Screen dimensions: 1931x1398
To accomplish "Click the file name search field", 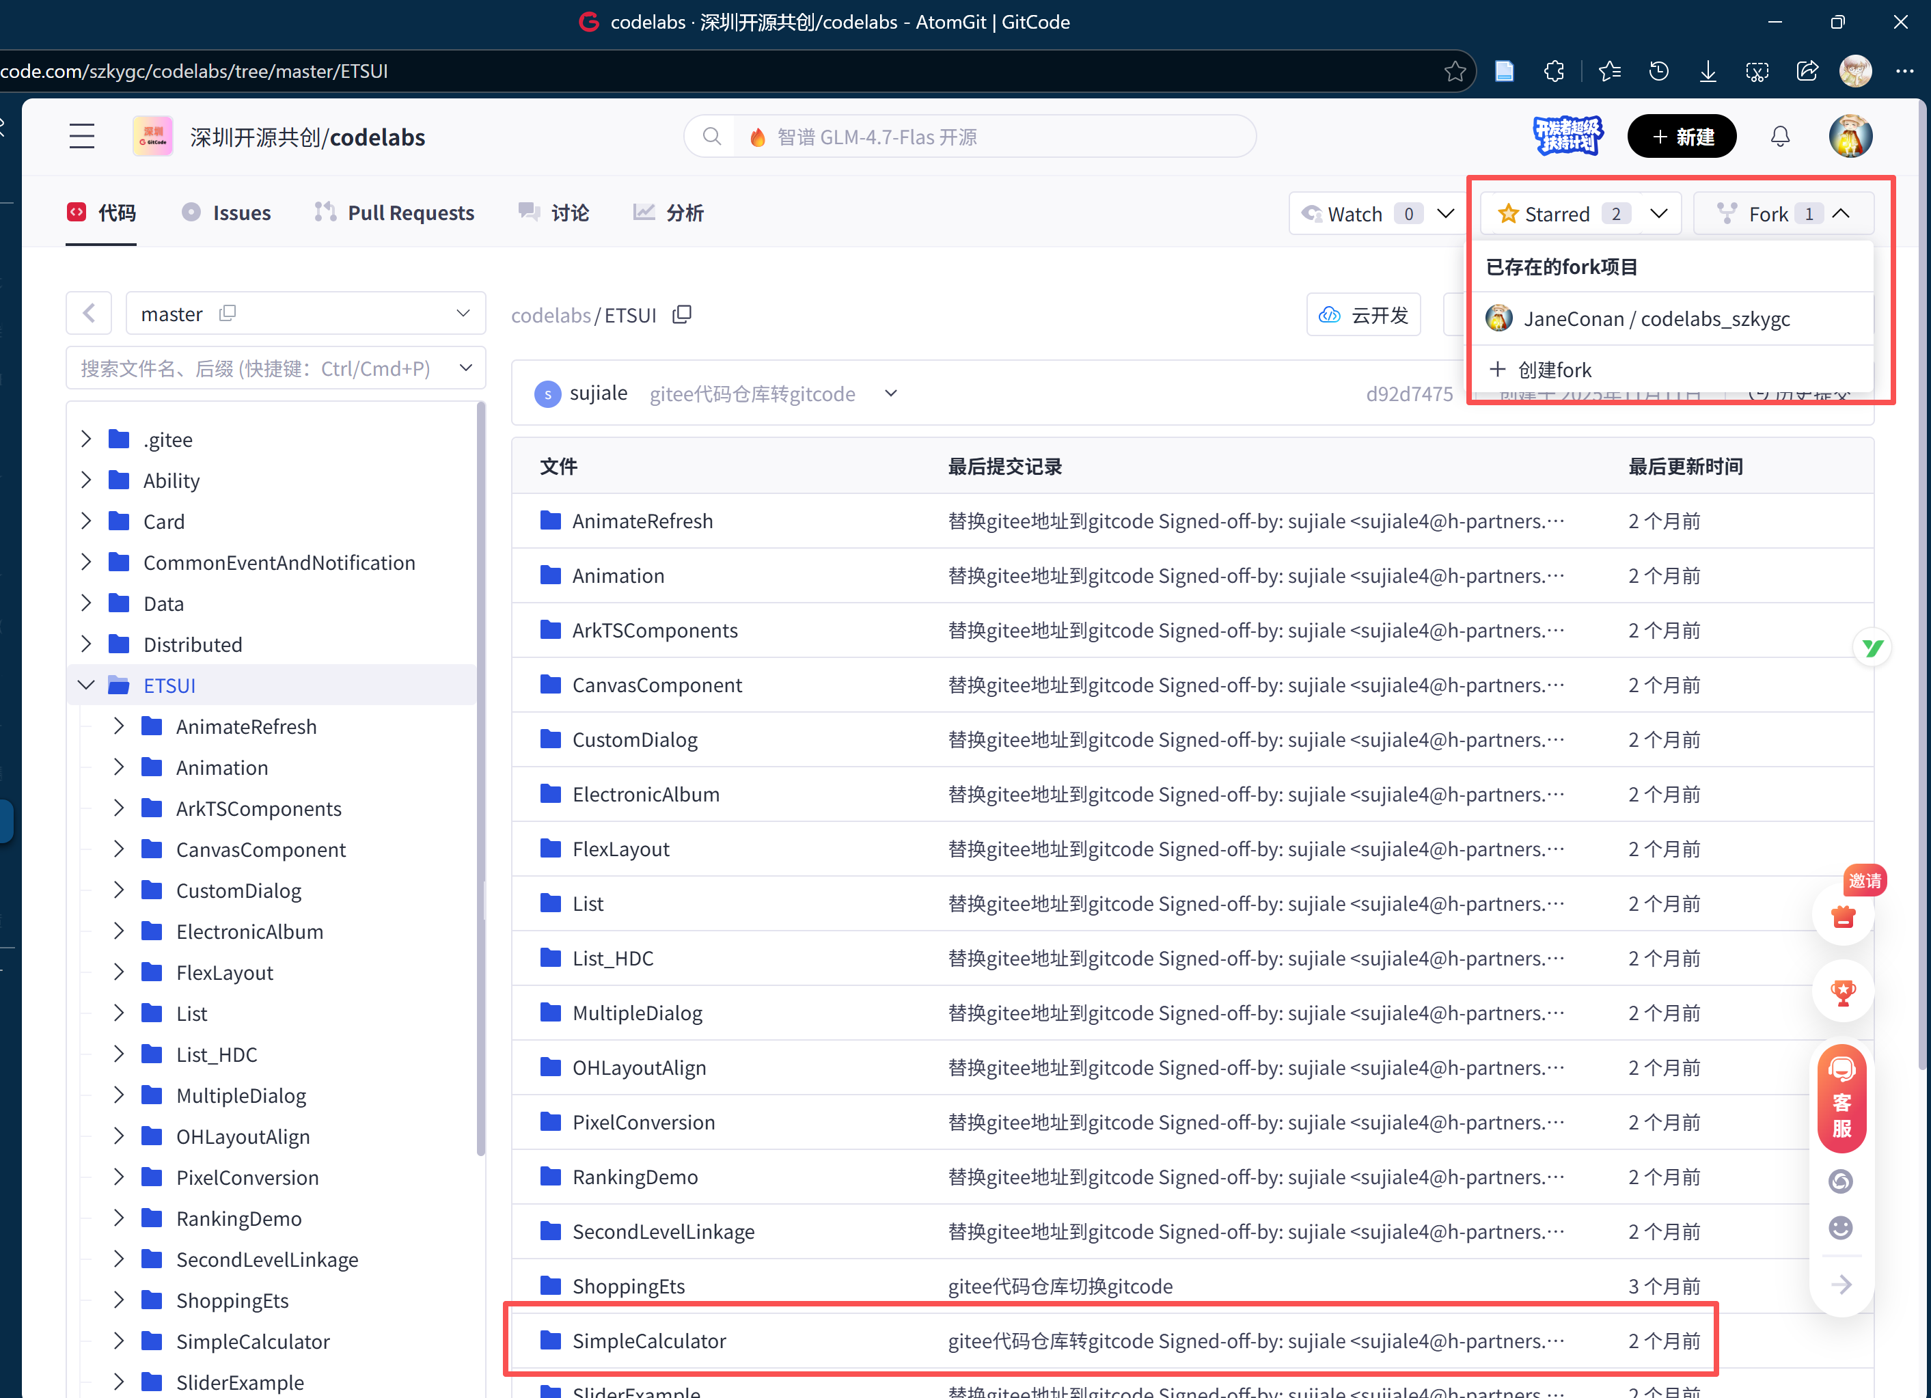I will pos(256,369).
